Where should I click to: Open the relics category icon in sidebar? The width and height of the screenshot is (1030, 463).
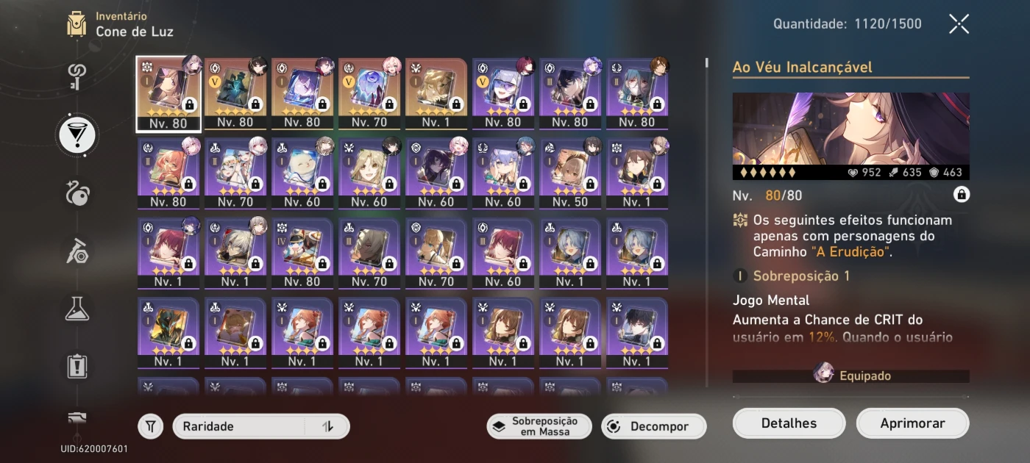77,194
